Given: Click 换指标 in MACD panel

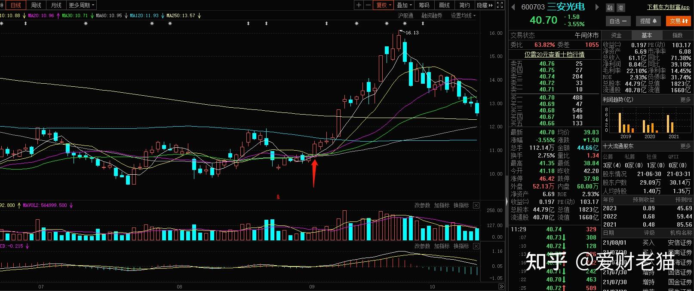Looking at the screenshot, I should click(461, 246).
